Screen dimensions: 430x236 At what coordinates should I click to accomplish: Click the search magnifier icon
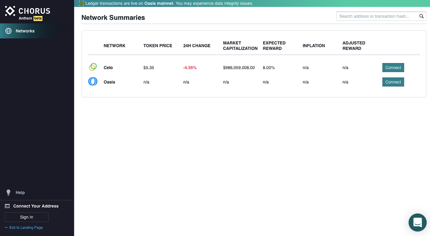click(x=421, y=16)
